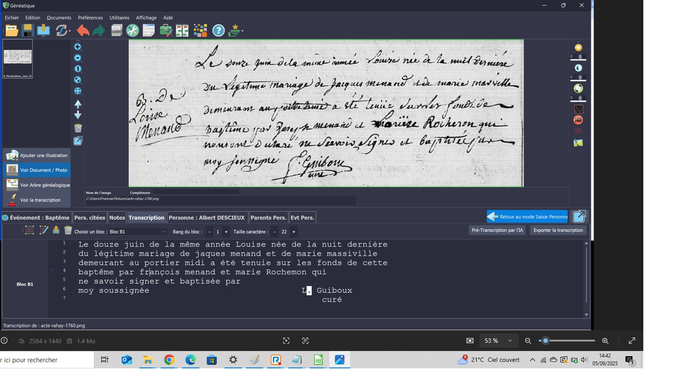Toggle the line-display icon in image panel
This screenshot has width=695, height=390.
point(578,131)
